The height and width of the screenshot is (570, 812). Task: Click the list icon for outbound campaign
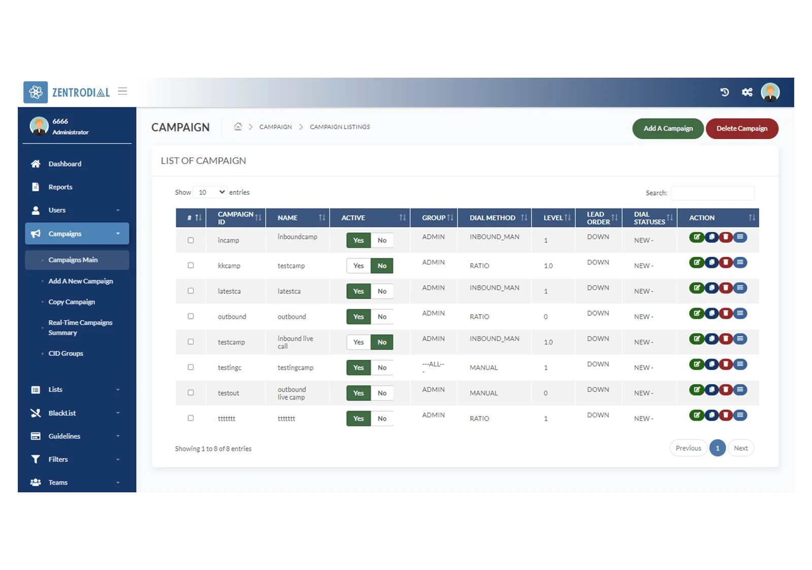coord(740,313)
